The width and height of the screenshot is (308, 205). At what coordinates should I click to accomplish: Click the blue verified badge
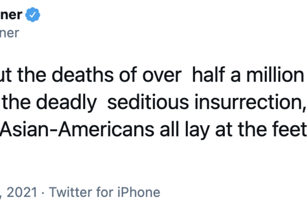(33, 15)
